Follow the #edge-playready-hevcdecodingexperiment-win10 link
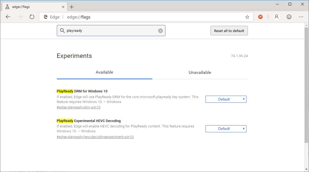The height and width of the screenshot is (172, 309). [x=95, y=137]
